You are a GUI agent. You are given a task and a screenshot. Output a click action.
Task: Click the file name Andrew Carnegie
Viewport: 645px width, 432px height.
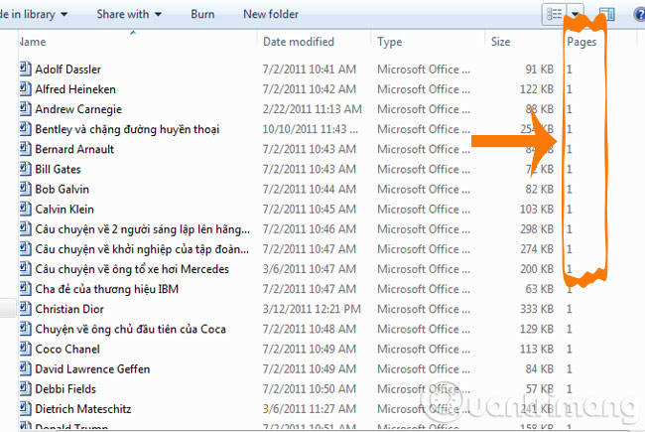(78, 109)
